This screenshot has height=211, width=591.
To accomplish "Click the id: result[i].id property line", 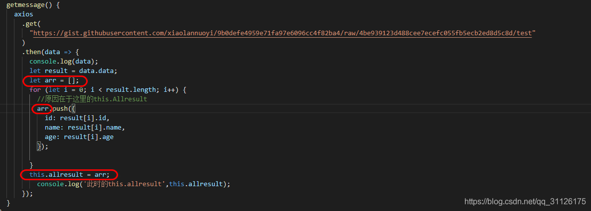I will click(77, 118).
